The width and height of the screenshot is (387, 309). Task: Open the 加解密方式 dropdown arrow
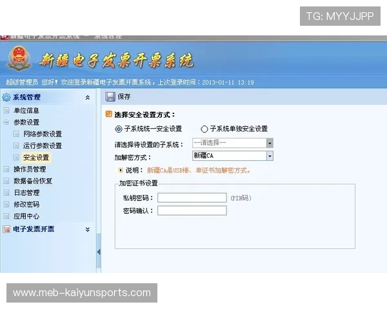[270, 156]
